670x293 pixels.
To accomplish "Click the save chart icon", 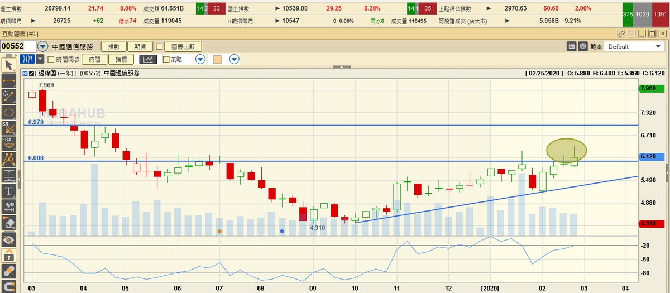I will (572, 46).
